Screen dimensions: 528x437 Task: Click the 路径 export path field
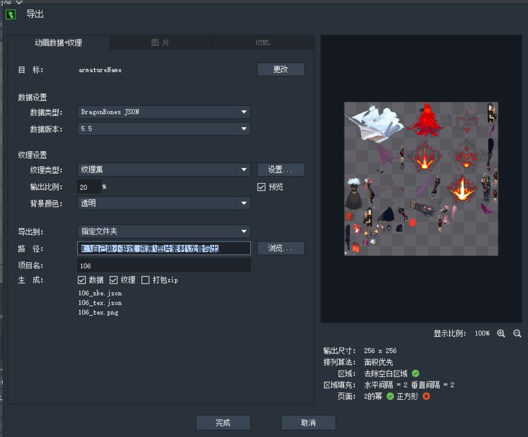click(x=164, y=248)
